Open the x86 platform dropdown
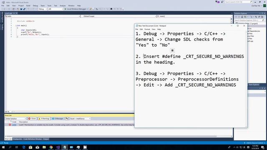 coord(55,9)
